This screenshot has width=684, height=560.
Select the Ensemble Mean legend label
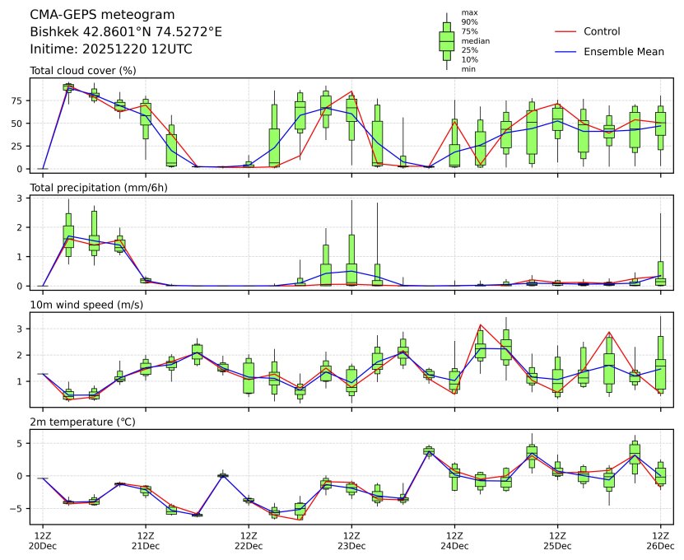point(623,52)
